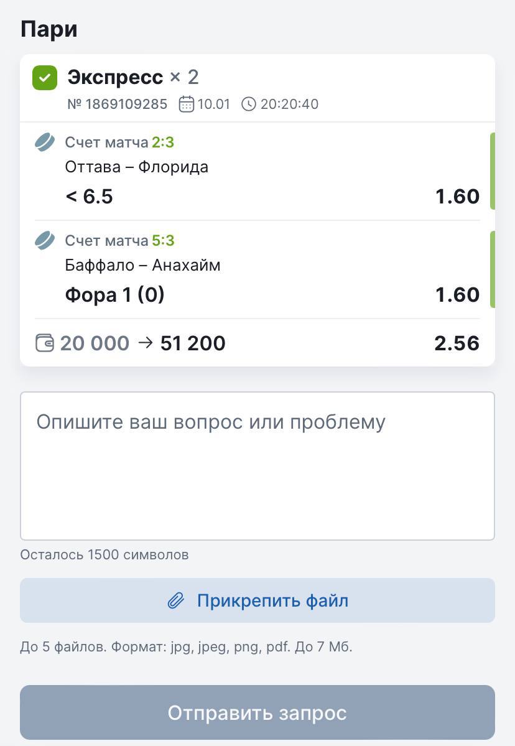Image resolution: width=515 pixels, height=746 pixels.
Task: Focus the question or problem description field
Action: (x=257, y=465)
